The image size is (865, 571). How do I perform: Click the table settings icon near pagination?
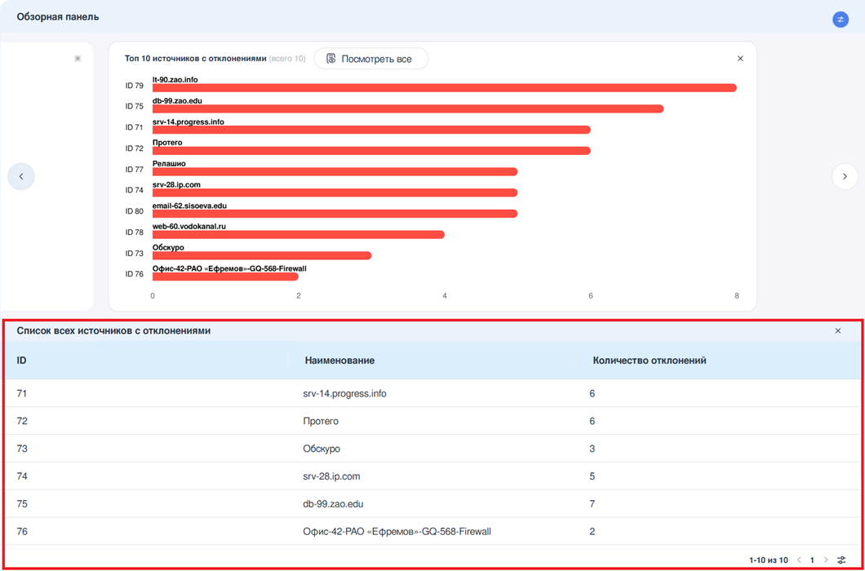[841, 560]
